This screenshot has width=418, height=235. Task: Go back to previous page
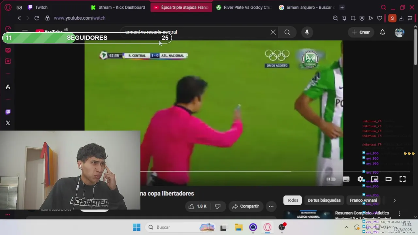19,18
